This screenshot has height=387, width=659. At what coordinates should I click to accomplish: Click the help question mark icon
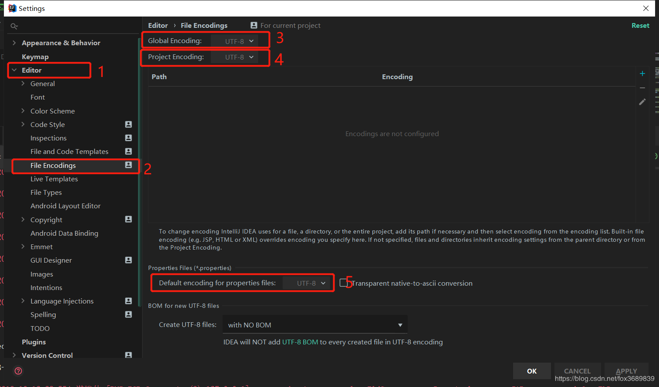18,371
